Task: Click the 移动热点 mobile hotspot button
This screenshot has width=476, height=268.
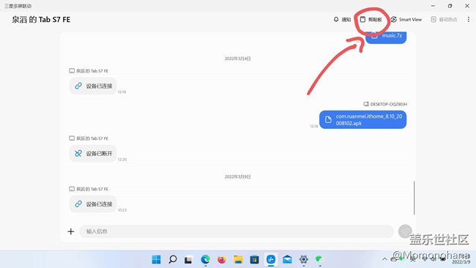Action: coord(444,20)
